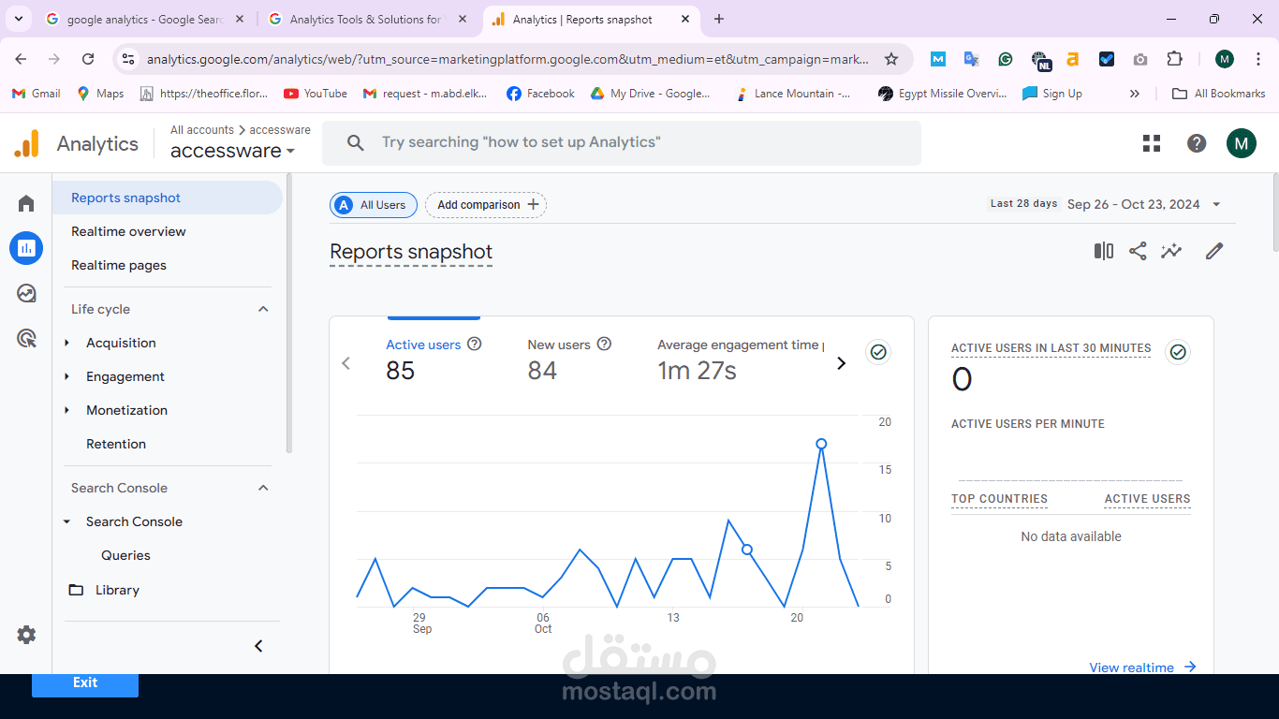Customize report with pencil icon
Viewport: 1279px width, 719px height.
pyautogui.click(x=1214, y=251)
